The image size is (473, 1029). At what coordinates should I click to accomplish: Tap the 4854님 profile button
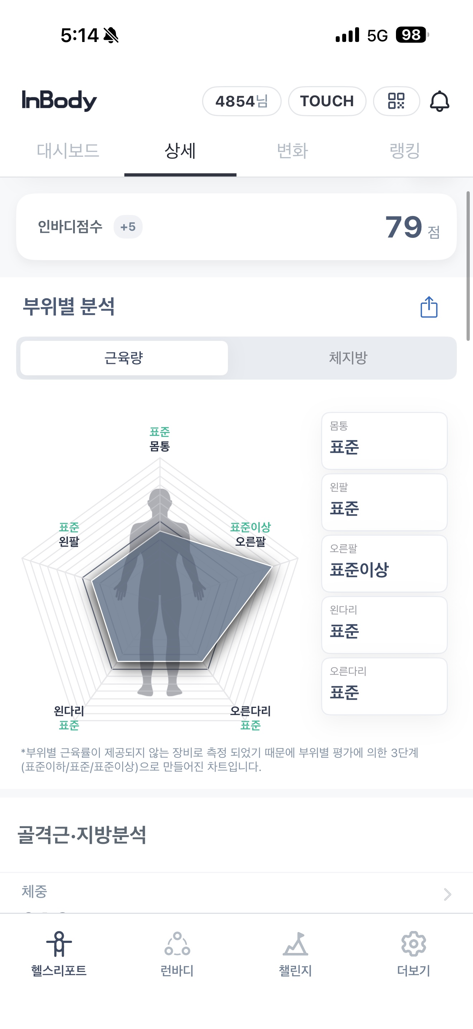click(242, 101)
